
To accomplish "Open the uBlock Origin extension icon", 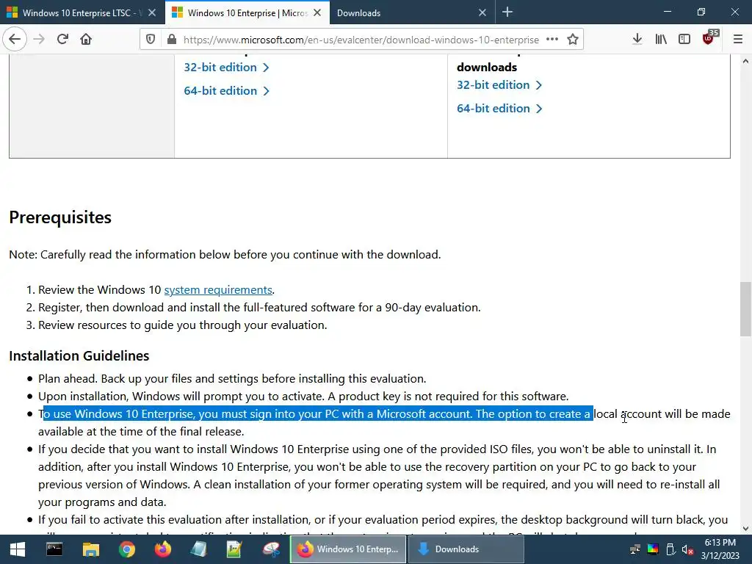I will [x=709, y=38].
